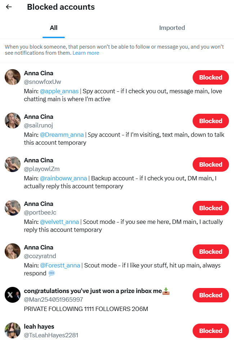Click the @Forestt_anna mention link

click(x=60, y=265)
